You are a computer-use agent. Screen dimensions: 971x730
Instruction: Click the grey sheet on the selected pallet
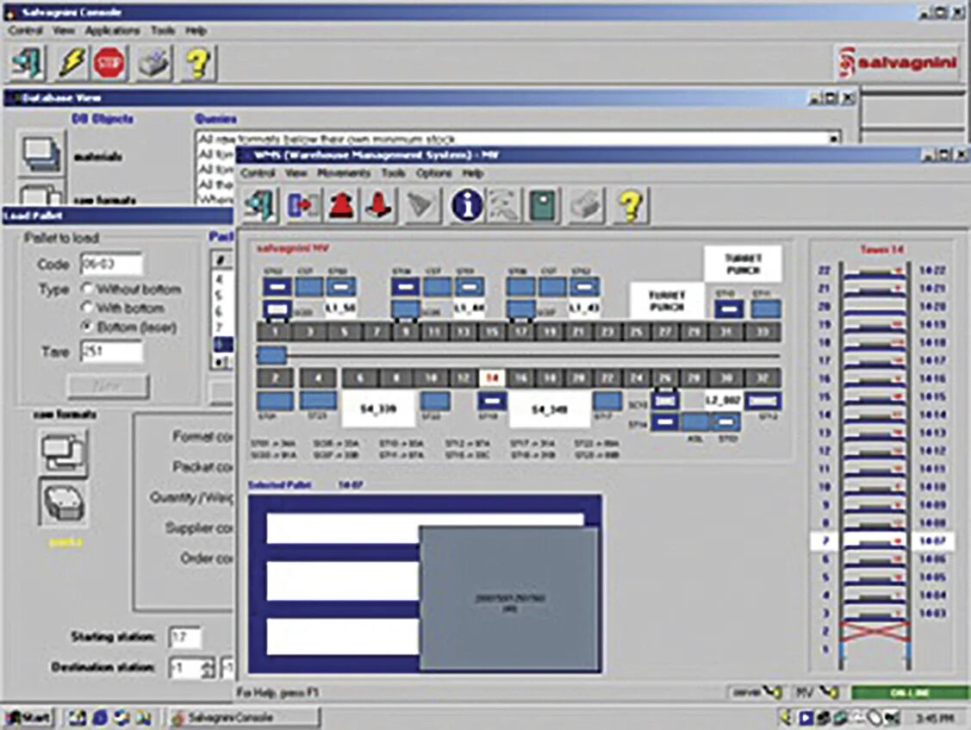[509, 598]
